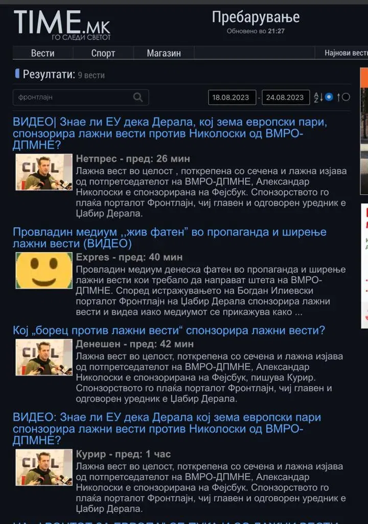
Task: Switch to the Магазин tab
Action: pyautogui.click(x=164, y=53)
